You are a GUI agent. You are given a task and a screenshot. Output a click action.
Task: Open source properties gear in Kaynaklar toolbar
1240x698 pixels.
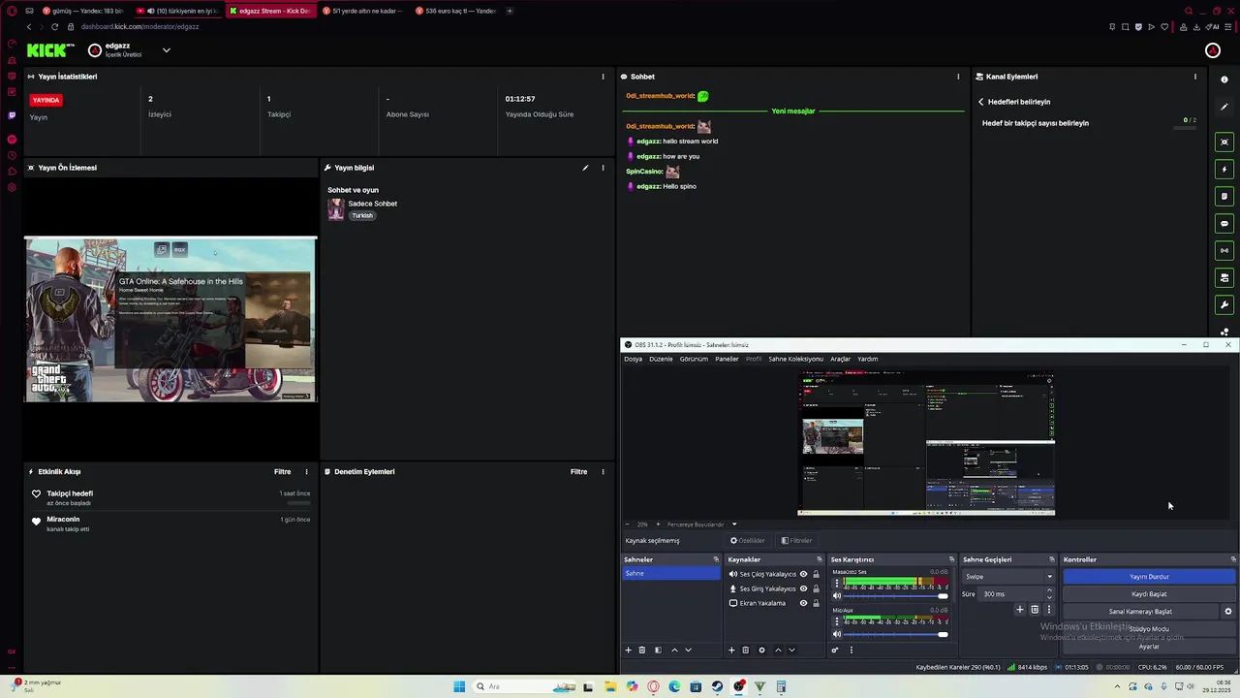coord(761,650)
